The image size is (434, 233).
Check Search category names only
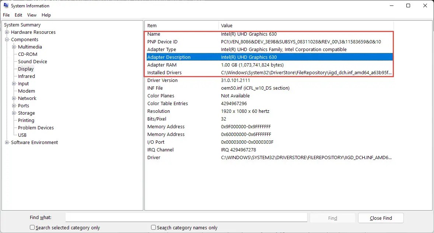153,227
